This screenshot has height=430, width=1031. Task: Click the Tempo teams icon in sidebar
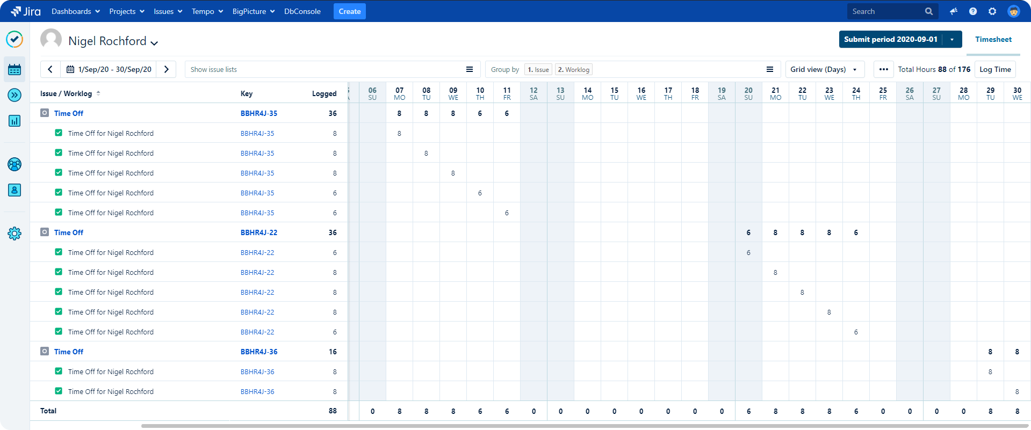pos(15,164)
